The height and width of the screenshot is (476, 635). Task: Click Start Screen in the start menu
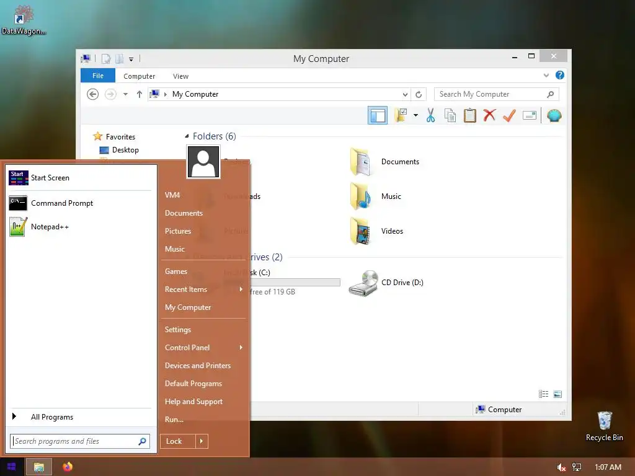[81, 178]
